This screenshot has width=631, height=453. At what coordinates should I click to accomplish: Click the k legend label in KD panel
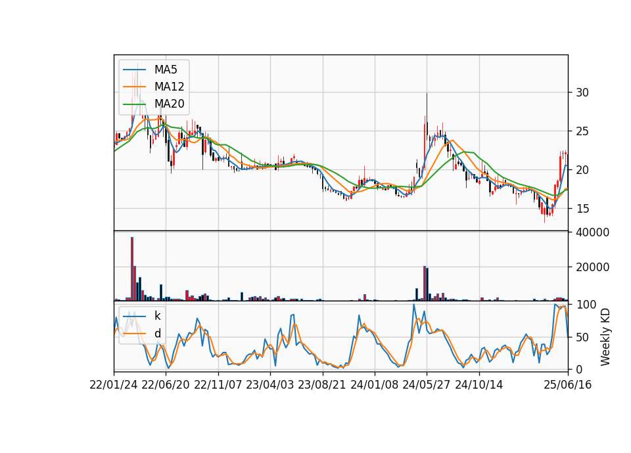click(x=157, y=316)
